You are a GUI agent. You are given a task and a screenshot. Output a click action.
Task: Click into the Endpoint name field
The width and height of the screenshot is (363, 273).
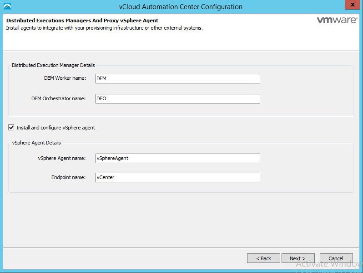tap(177, 177)
